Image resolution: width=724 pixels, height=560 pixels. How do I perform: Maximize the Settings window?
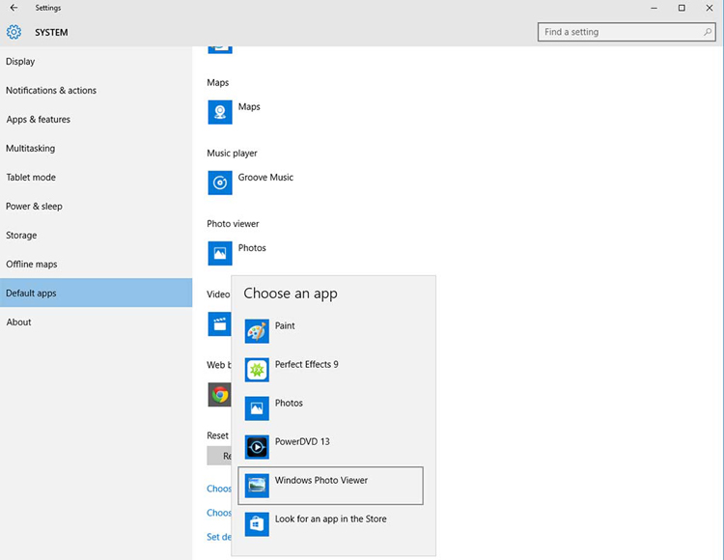pyautogui.click(x=682, y=8)
